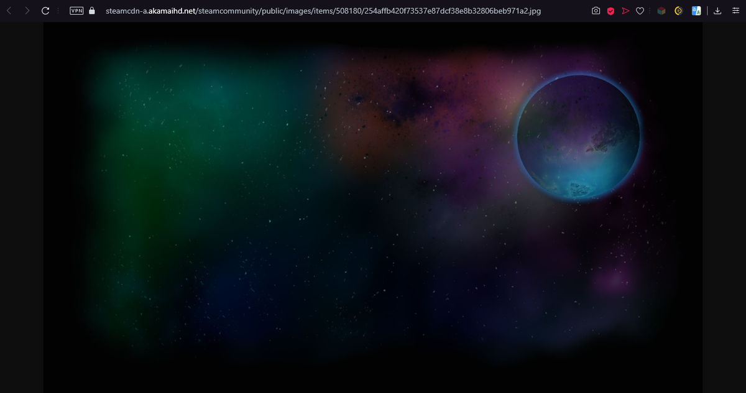Open the translate extension icon
The image size is (746, 393).
pos(696,11)
